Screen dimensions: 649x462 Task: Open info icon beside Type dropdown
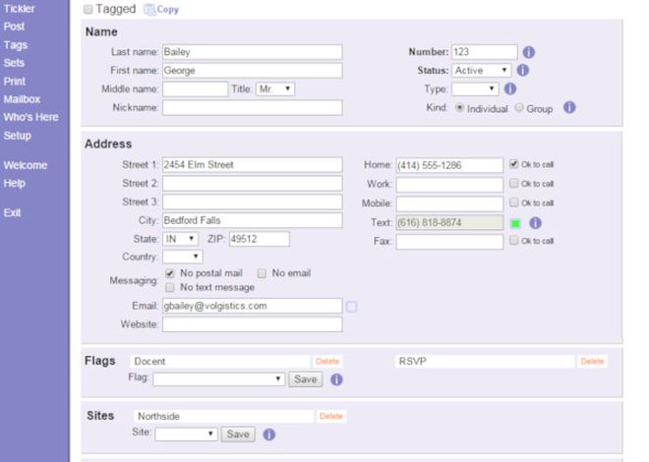click(510, 88)
